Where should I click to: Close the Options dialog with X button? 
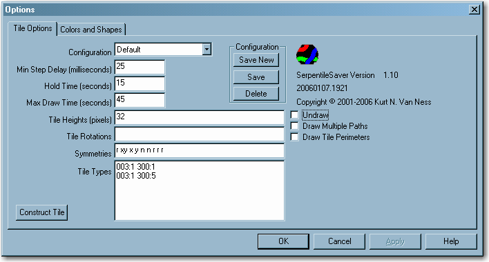(474, 10)
